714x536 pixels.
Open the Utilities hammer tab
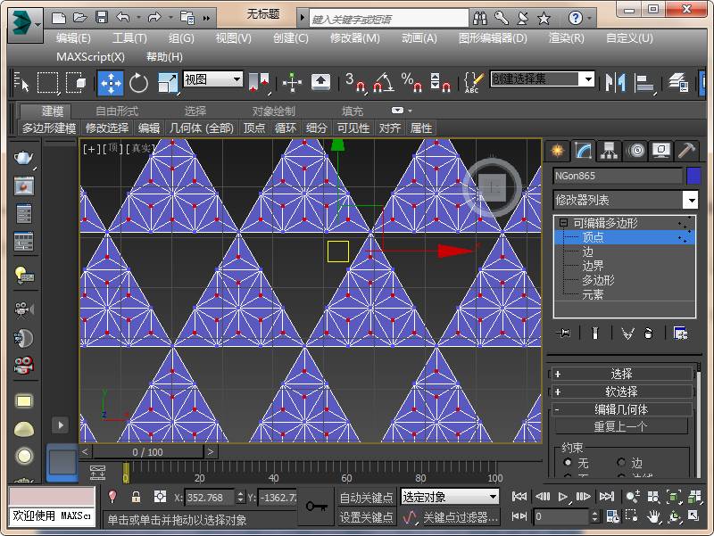[x=686, y=151]
